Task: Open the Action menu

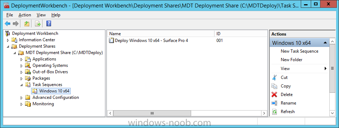Action: click(x=25, y=15)
